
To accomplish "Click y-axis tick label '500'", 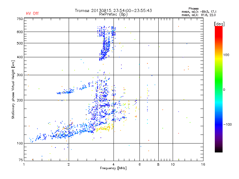I will point(20,43).
